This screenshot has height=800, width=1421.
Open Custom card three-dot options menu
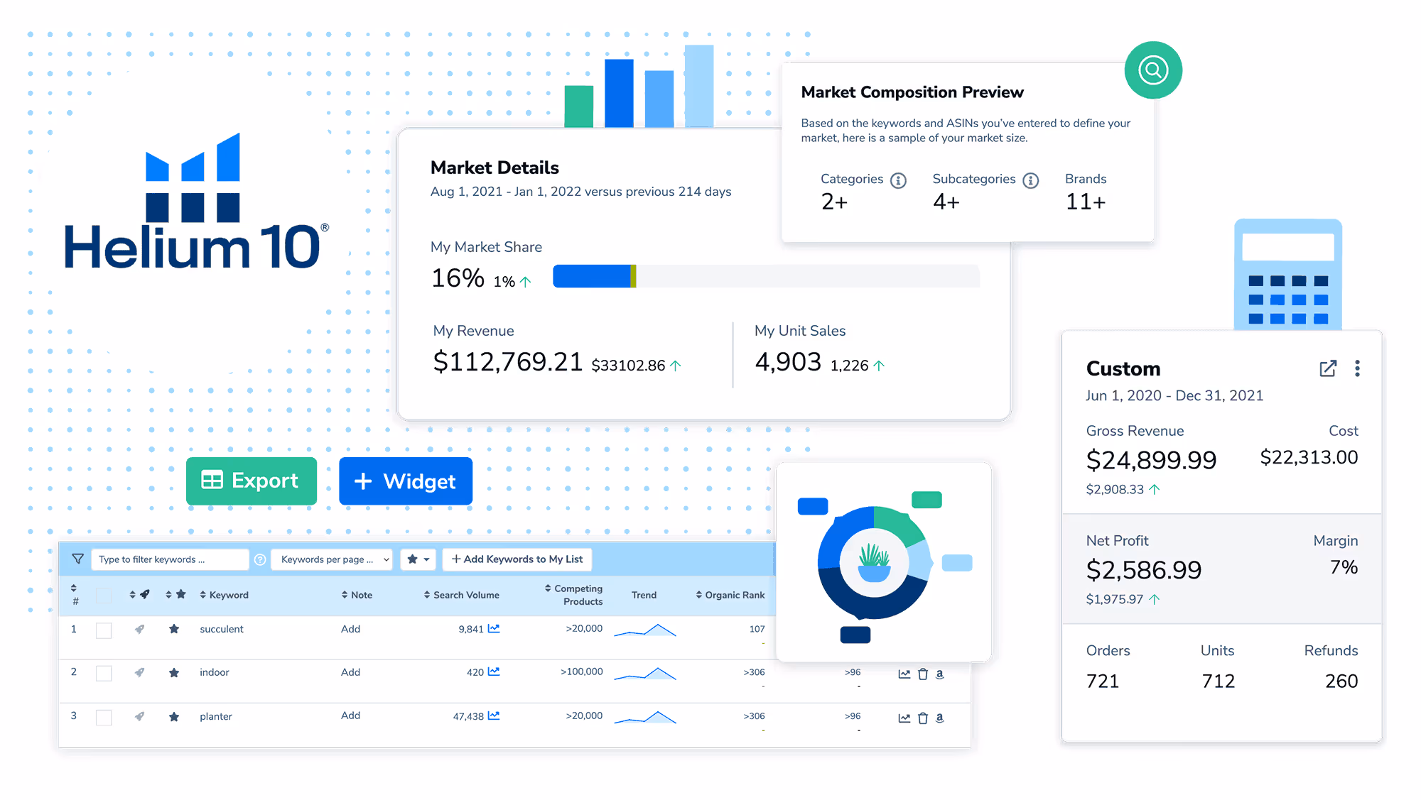(1357, 368)
